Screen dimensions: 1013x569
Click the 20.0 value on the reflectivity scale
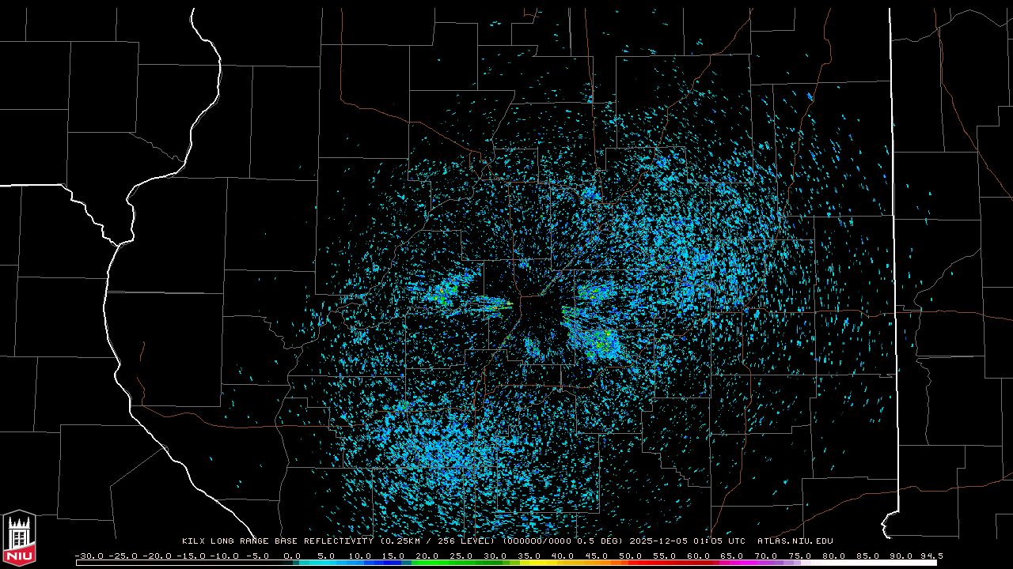pos(427,556)
